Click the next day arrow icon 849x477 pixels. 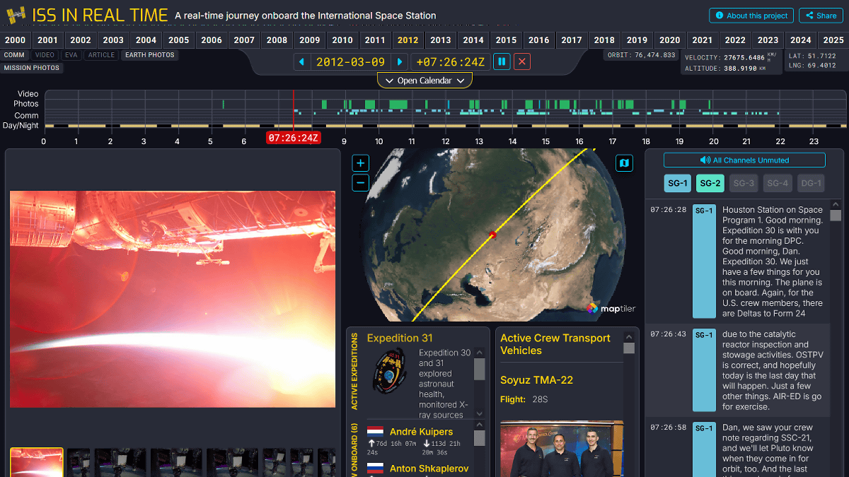click(x=400, y=62)
